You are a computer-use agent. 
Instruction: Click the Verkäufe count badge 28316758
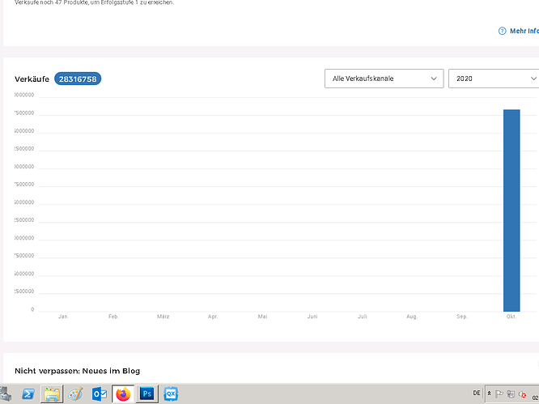click(78, 79)
